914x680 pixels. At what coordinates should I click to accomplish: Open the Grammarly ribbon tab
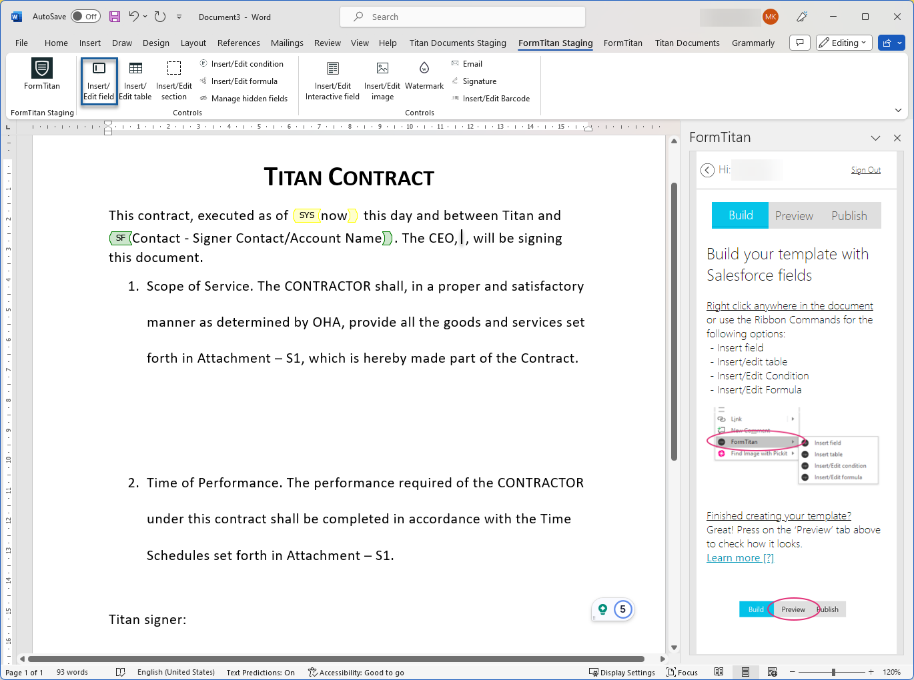(x=753, y=43)
